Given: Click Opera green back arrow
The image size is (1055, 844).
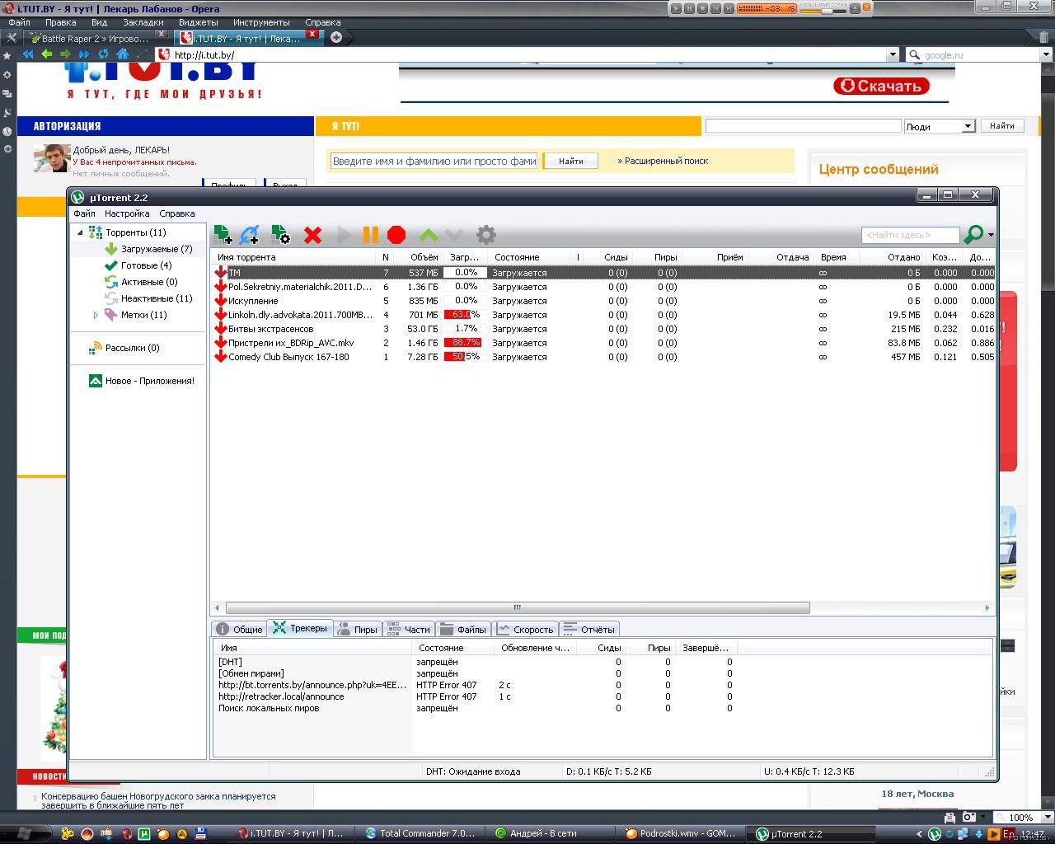Looking at the screenshot, I should pyautogui.click(x=47, y=54).
